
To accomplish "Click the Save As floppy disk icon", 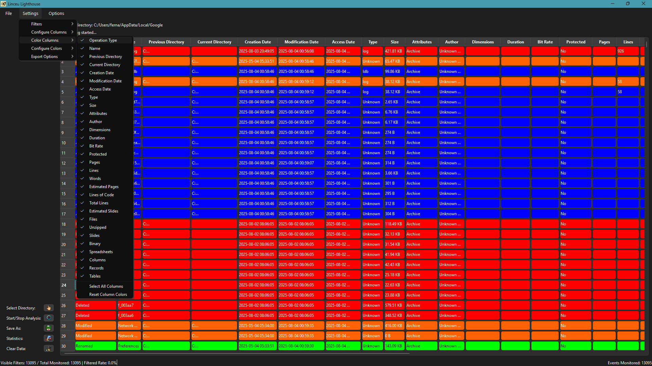I will tap(49, 328).
